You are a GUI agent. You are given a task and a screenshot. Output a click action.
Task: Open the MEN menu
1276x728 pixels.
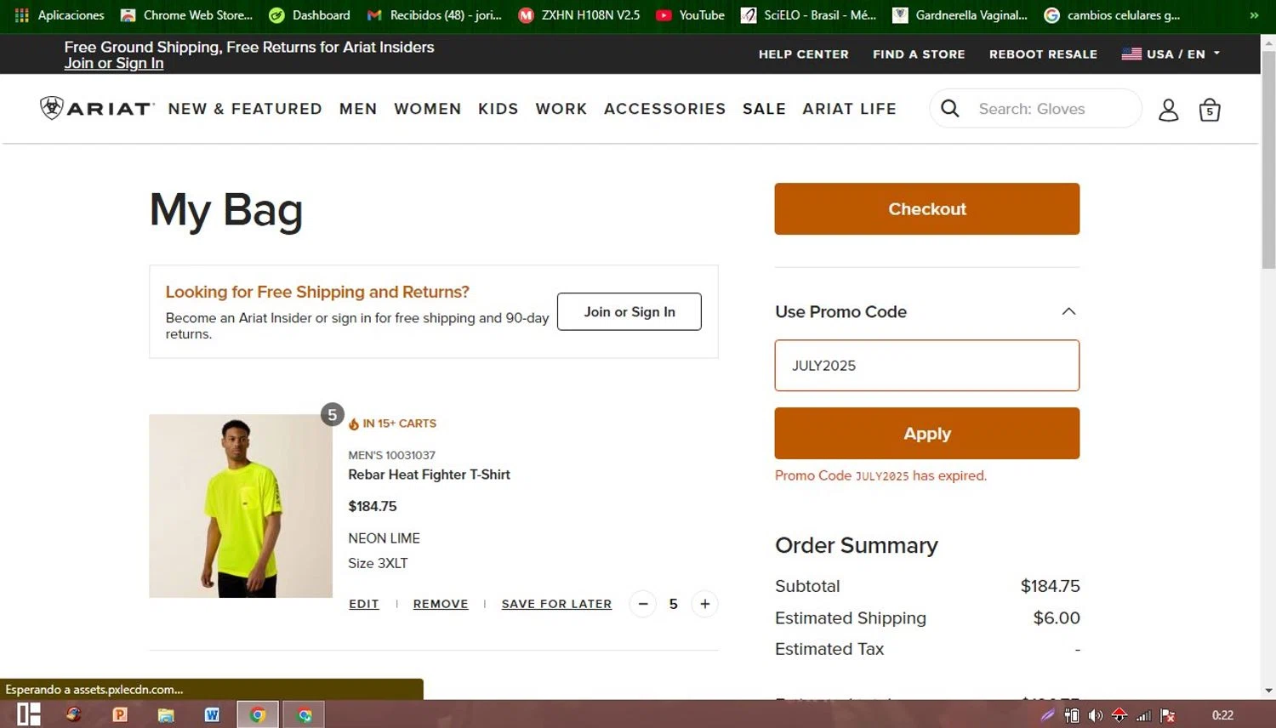tap(358, 109)
